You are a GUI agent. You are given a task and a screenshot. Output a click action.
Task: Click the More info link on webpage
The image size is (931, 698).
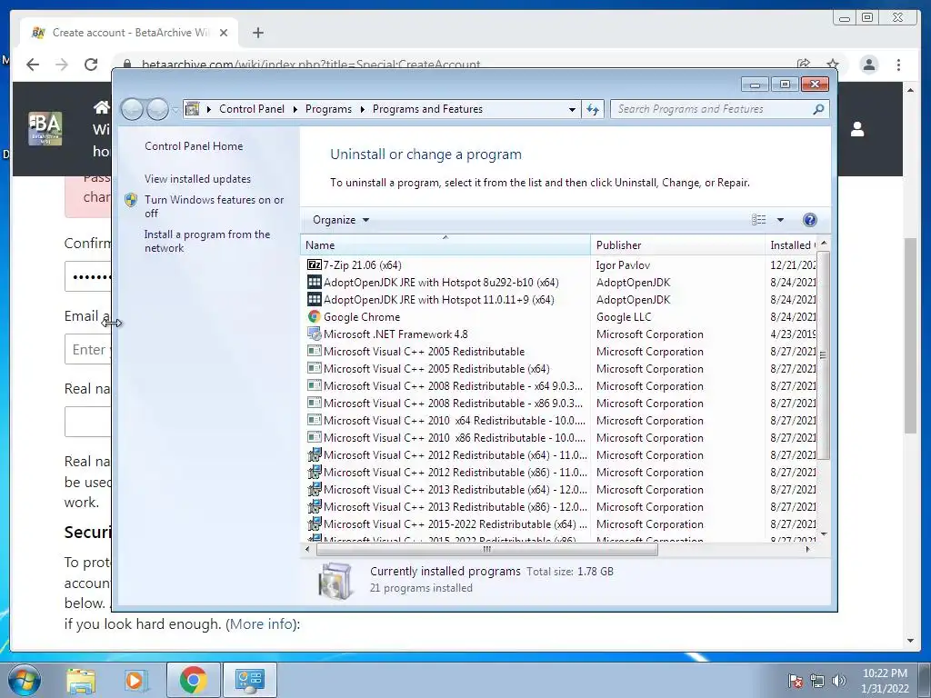(x=261, y=623)
